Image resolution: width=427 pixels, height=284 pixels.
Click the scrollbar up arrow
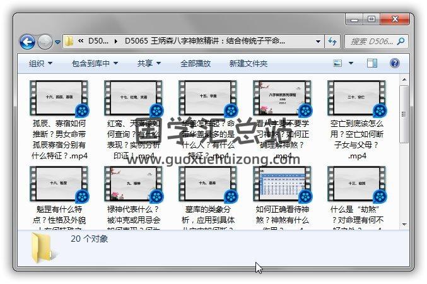[x=404, y=80]
